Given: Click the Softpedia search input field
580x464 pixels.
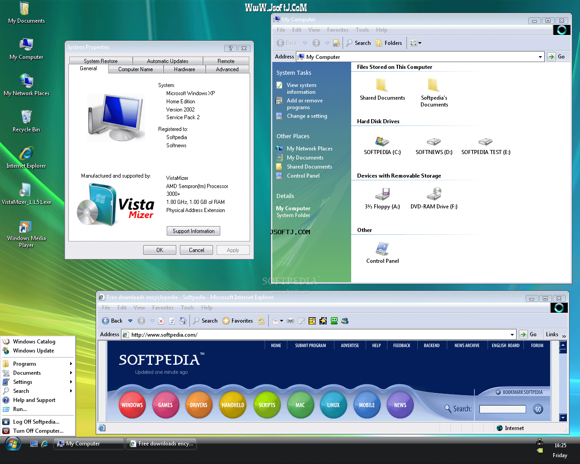Looking at the screenshot, I should [x=503, y=409].
